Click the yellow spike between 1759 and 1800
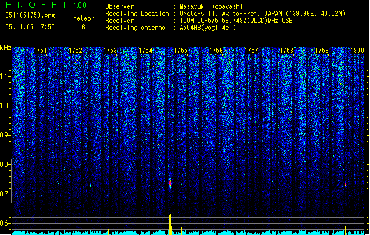Image resolution: width=370 pixels, height=235 pixels. coord(346,230)
